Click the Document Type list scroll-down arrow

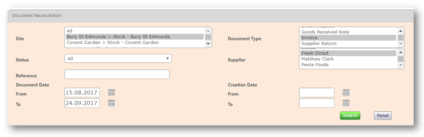(400, 43)
